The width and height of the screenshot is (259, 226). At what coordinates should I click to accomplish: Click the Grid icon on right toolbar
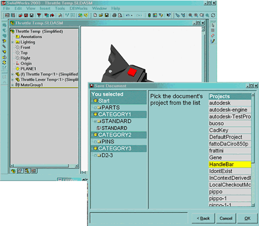click(x=213, y=31)
